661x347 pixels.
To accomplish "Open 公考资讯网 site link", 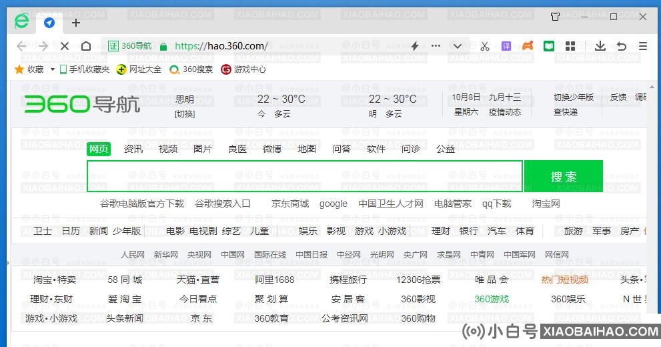I will [345, 318].
